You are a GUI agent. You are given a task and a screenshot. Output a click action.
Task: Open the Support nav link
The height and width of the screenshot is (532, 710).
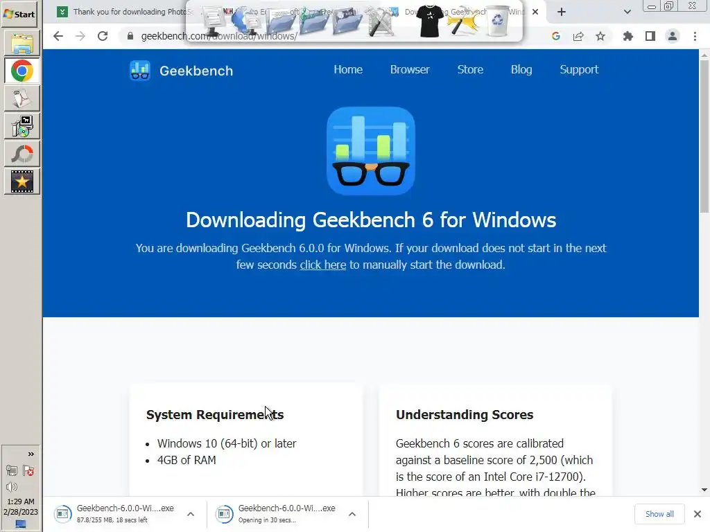click(579, 70)
